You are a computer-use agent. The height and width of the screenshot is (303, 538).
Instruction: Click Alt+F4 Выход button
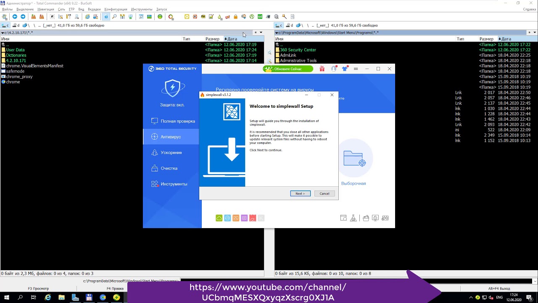click(x=499, y=289)
